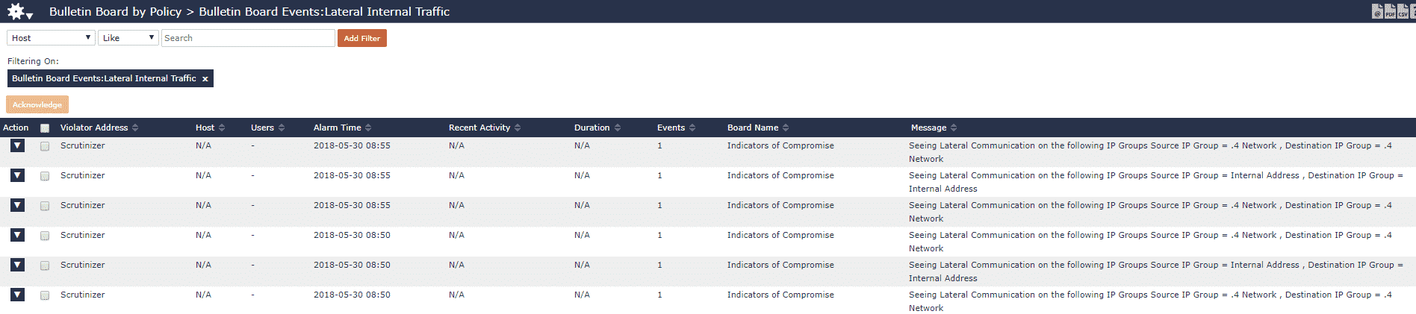Open action menu for third row

[x=17, y=205]
